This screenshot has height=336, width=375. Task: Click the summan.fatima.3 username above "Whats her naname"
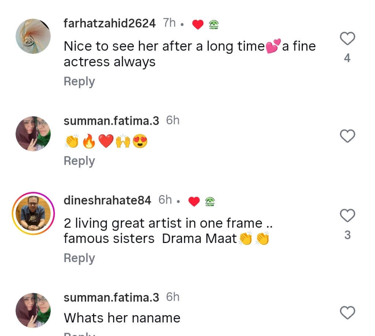111,298
